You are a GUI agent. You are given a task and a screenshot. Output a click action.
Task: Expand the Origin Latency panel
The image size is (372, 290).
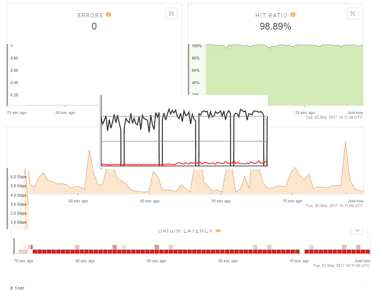[357, 230]
